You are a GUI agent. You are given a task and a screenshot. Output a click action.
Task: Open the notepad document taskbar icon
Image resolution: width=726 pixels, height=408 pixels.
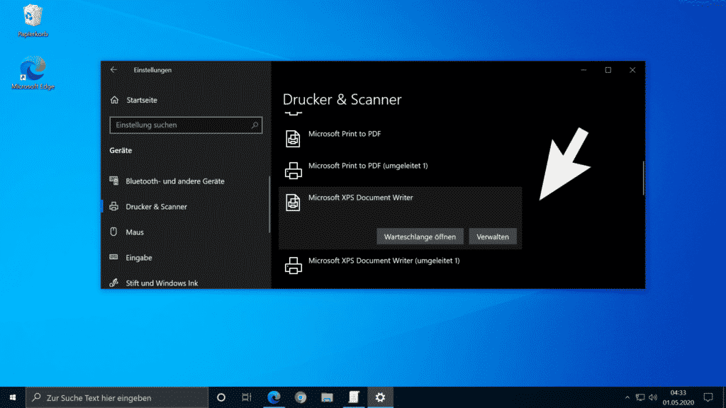click(354, 397)
